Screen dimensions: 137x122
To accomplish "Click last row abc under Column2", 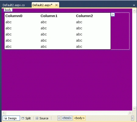I will 79,47.
